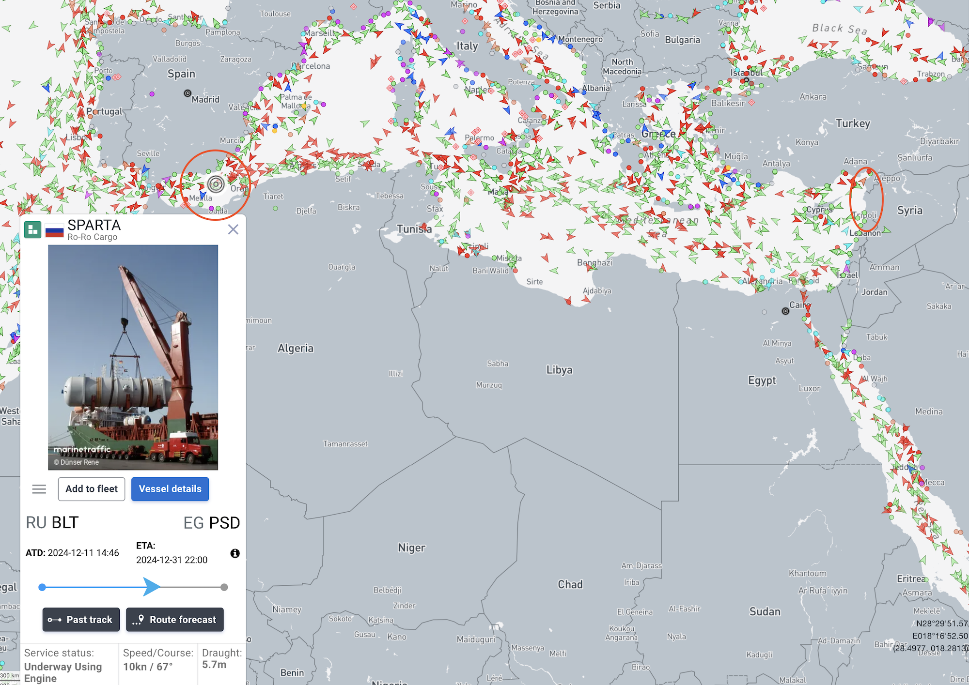Click the departure port RU BLT
This screenshot has height=685, width=969.
tap(52, 523)
